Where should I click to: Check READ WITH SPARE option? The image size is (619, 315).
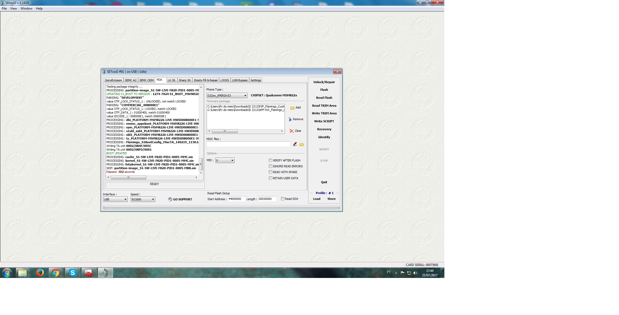pos(270,172)
